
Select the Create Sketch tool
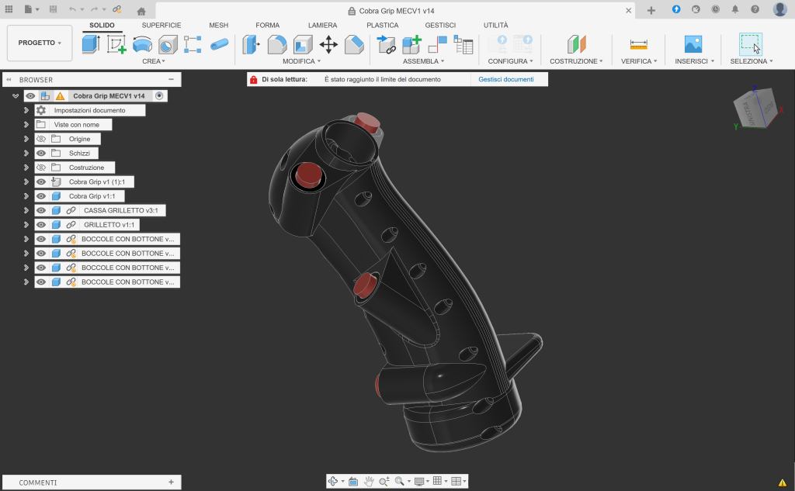[116, 44]
